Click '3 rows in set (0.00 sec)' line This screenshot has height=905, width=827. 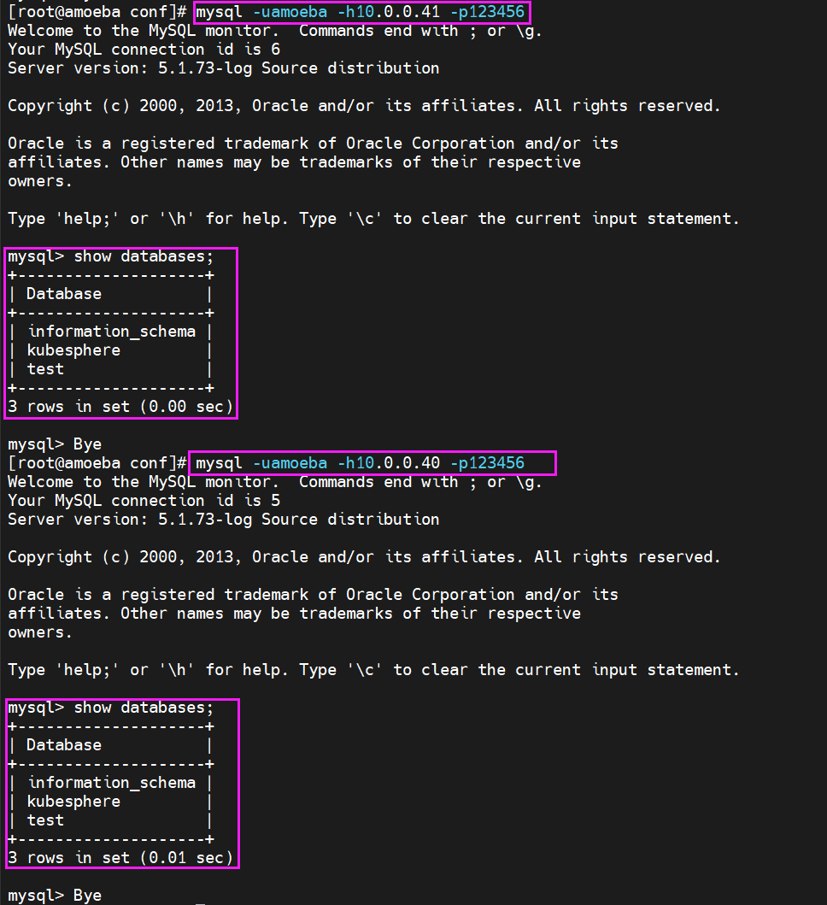coord(120,407)
